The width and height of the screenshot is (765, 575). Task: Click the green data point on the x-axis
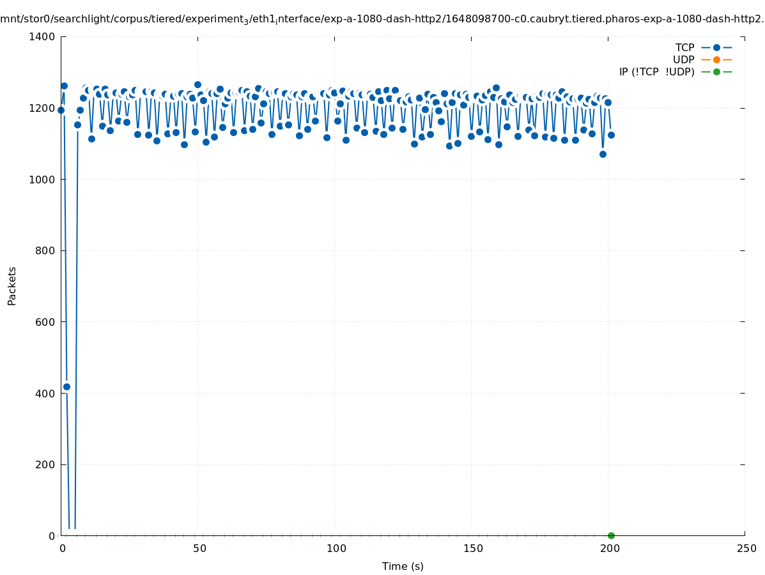tap(611, 535)
